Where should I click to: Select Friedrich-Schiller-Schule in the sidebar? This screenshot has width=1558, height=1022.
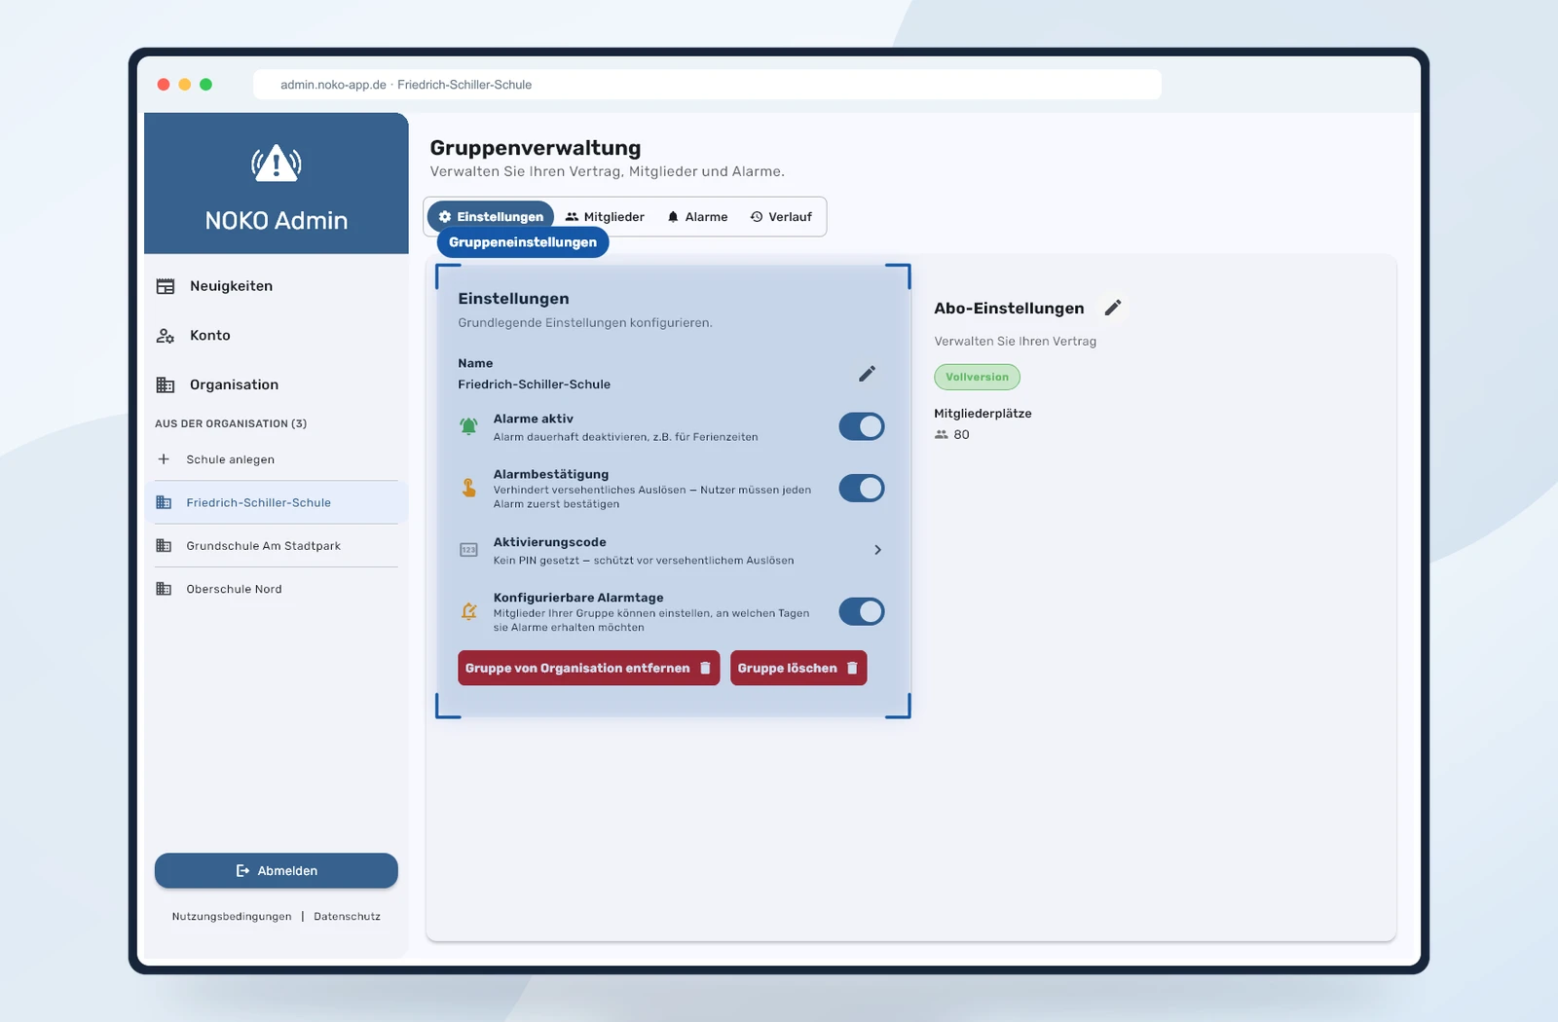click(277, 502)
